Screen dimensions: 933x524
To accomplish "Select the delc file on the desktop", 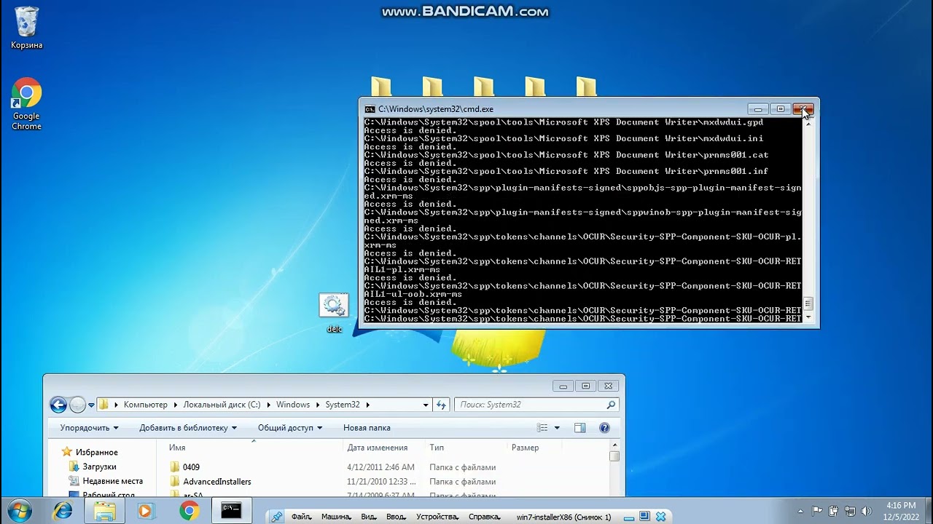I will tap(334, 313).
